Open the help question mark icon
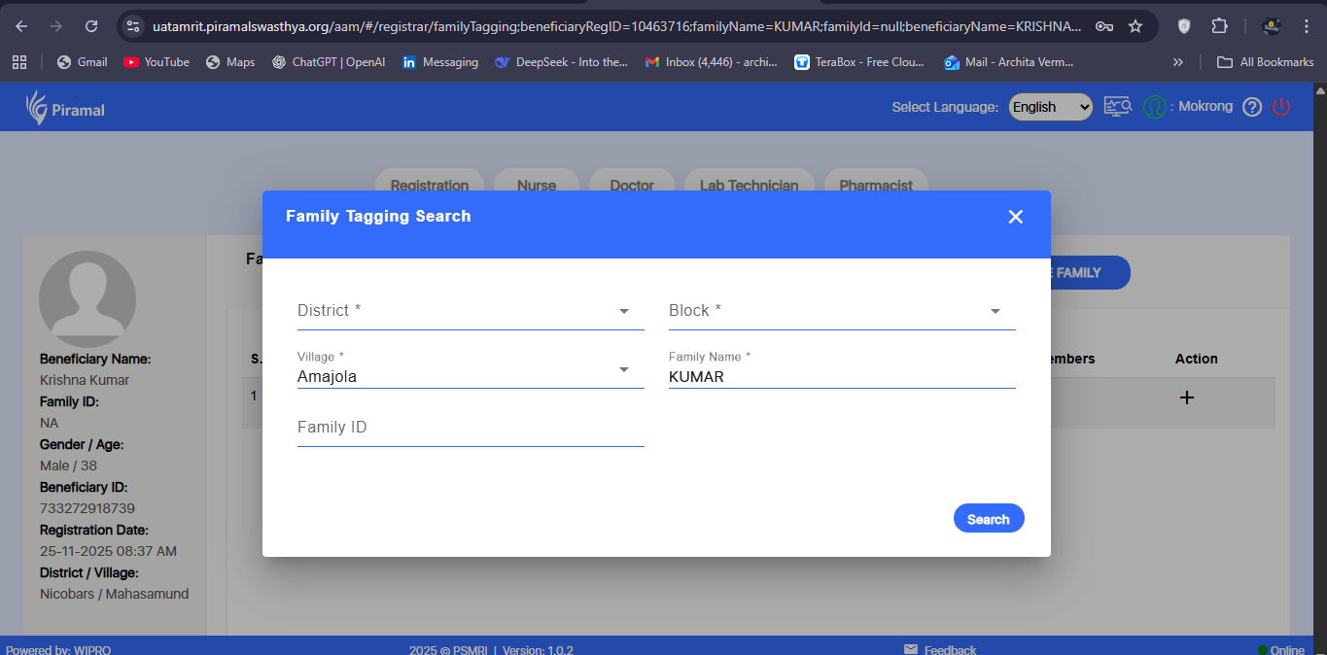 pos(1252,107)
